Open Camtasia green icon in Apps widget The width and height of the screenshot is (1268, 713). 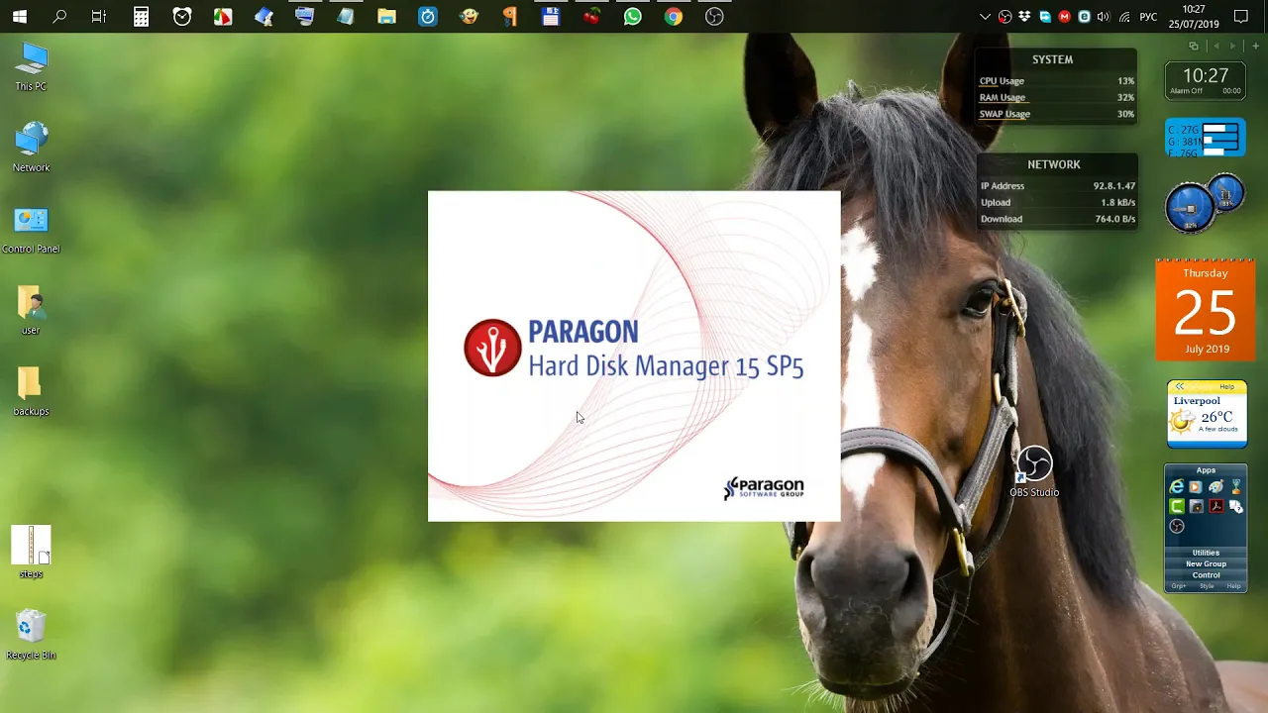click(x=1177, y=506)
